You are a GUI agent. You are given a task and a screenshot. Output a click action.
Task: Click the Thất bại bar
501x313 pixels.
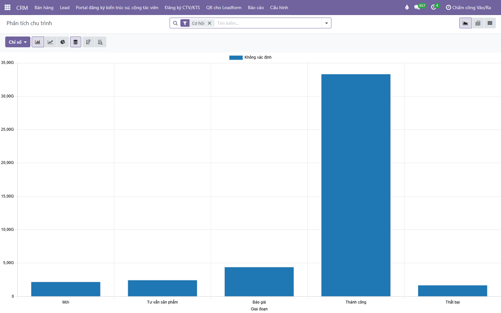click(453, 291)
